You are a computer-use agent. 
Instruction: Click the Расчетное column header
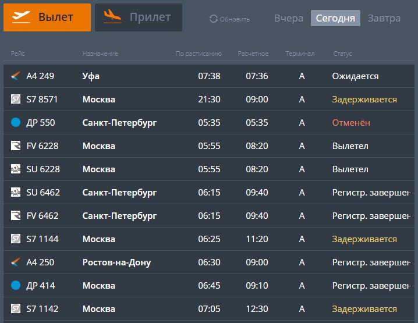pyautogui.click(x=253, y=54)
